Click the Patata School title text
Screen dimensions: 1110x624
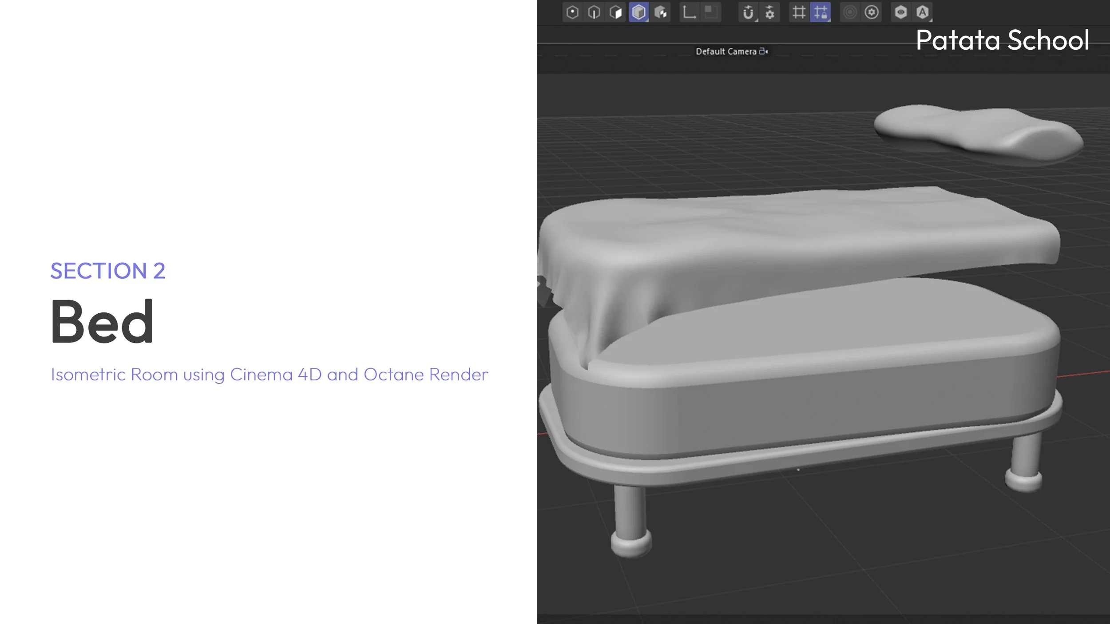tap(1002, 40)
